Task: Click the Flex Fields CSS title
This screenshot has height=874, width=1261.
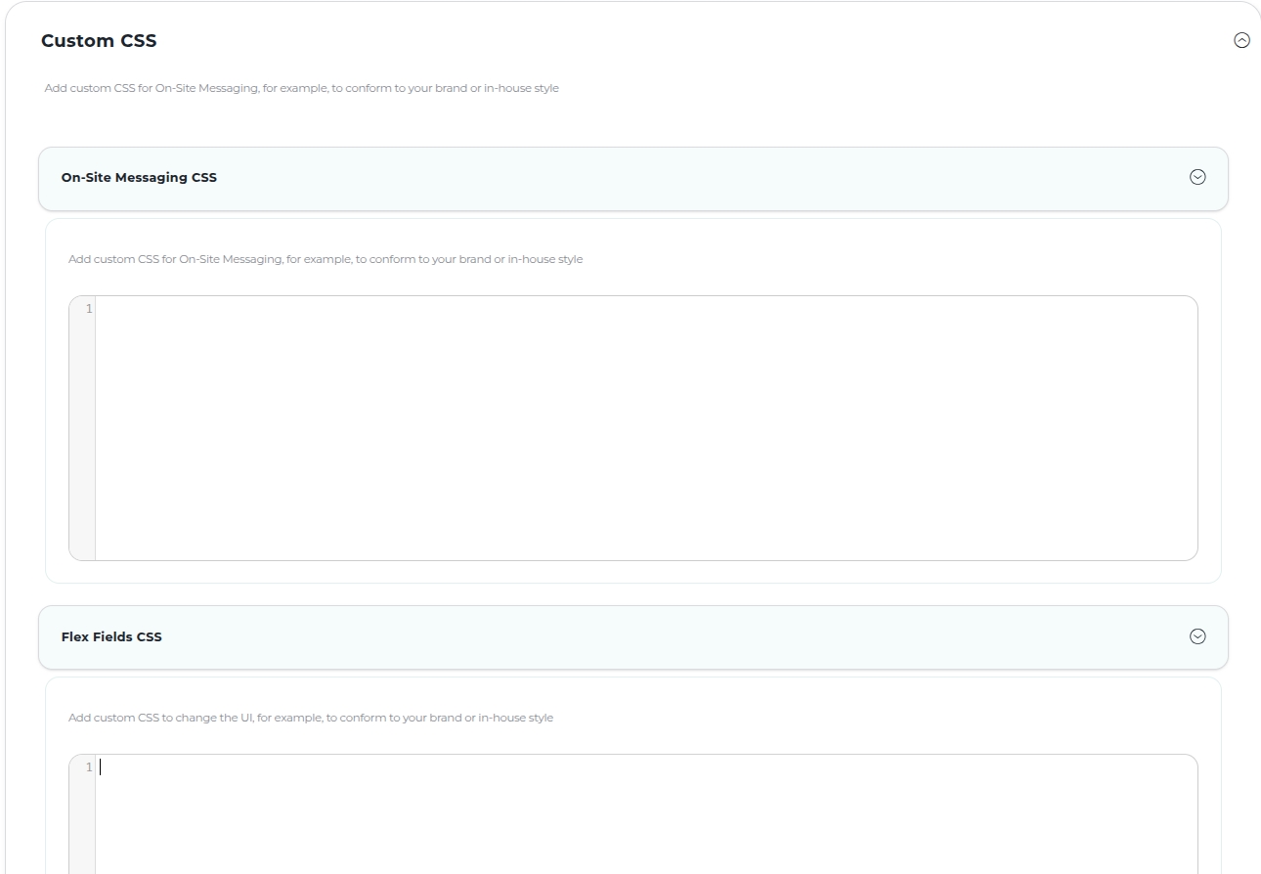Action: click(x=111, y=637)
